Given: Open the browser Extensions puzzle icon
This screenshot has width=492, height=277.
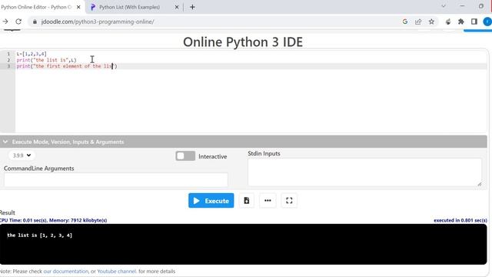Looking at the screenshot, I should pos(461,22).
